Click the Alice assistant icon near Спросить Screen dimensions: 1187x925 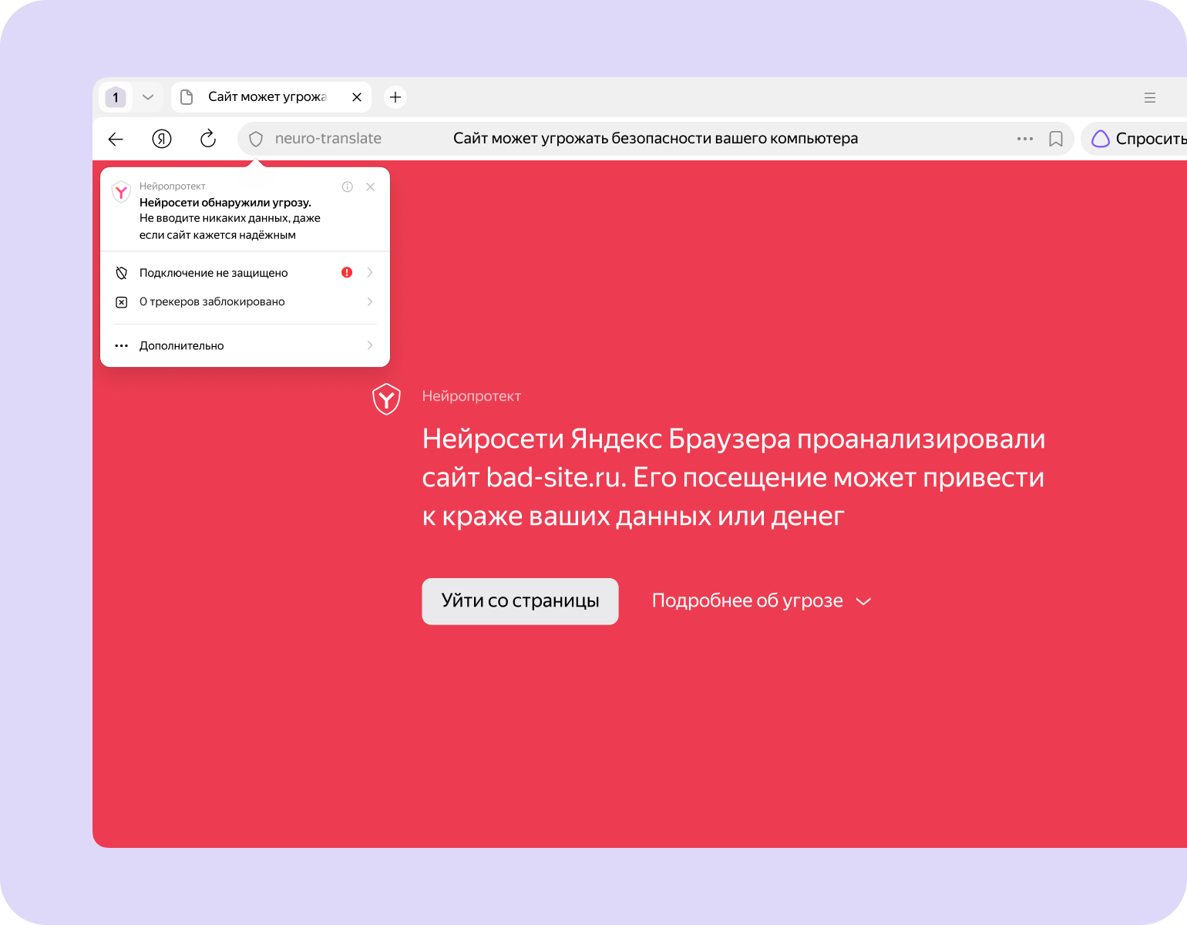click(x=1101, y=139)
